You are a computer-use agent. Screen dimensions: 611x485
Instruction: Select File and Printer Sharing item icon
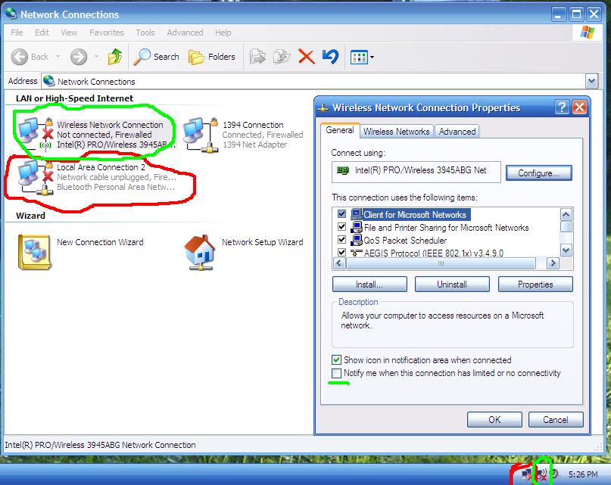click(x=356, y=227)
